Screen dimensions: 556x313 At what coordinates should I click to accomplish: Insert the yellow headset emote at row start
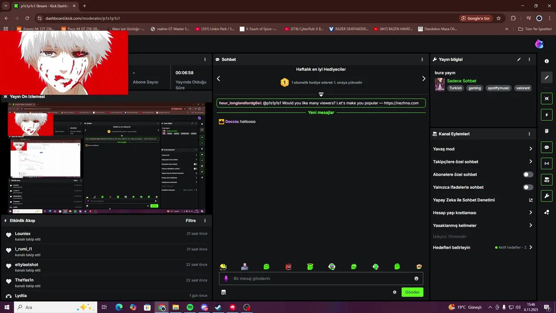coord(223,266)
